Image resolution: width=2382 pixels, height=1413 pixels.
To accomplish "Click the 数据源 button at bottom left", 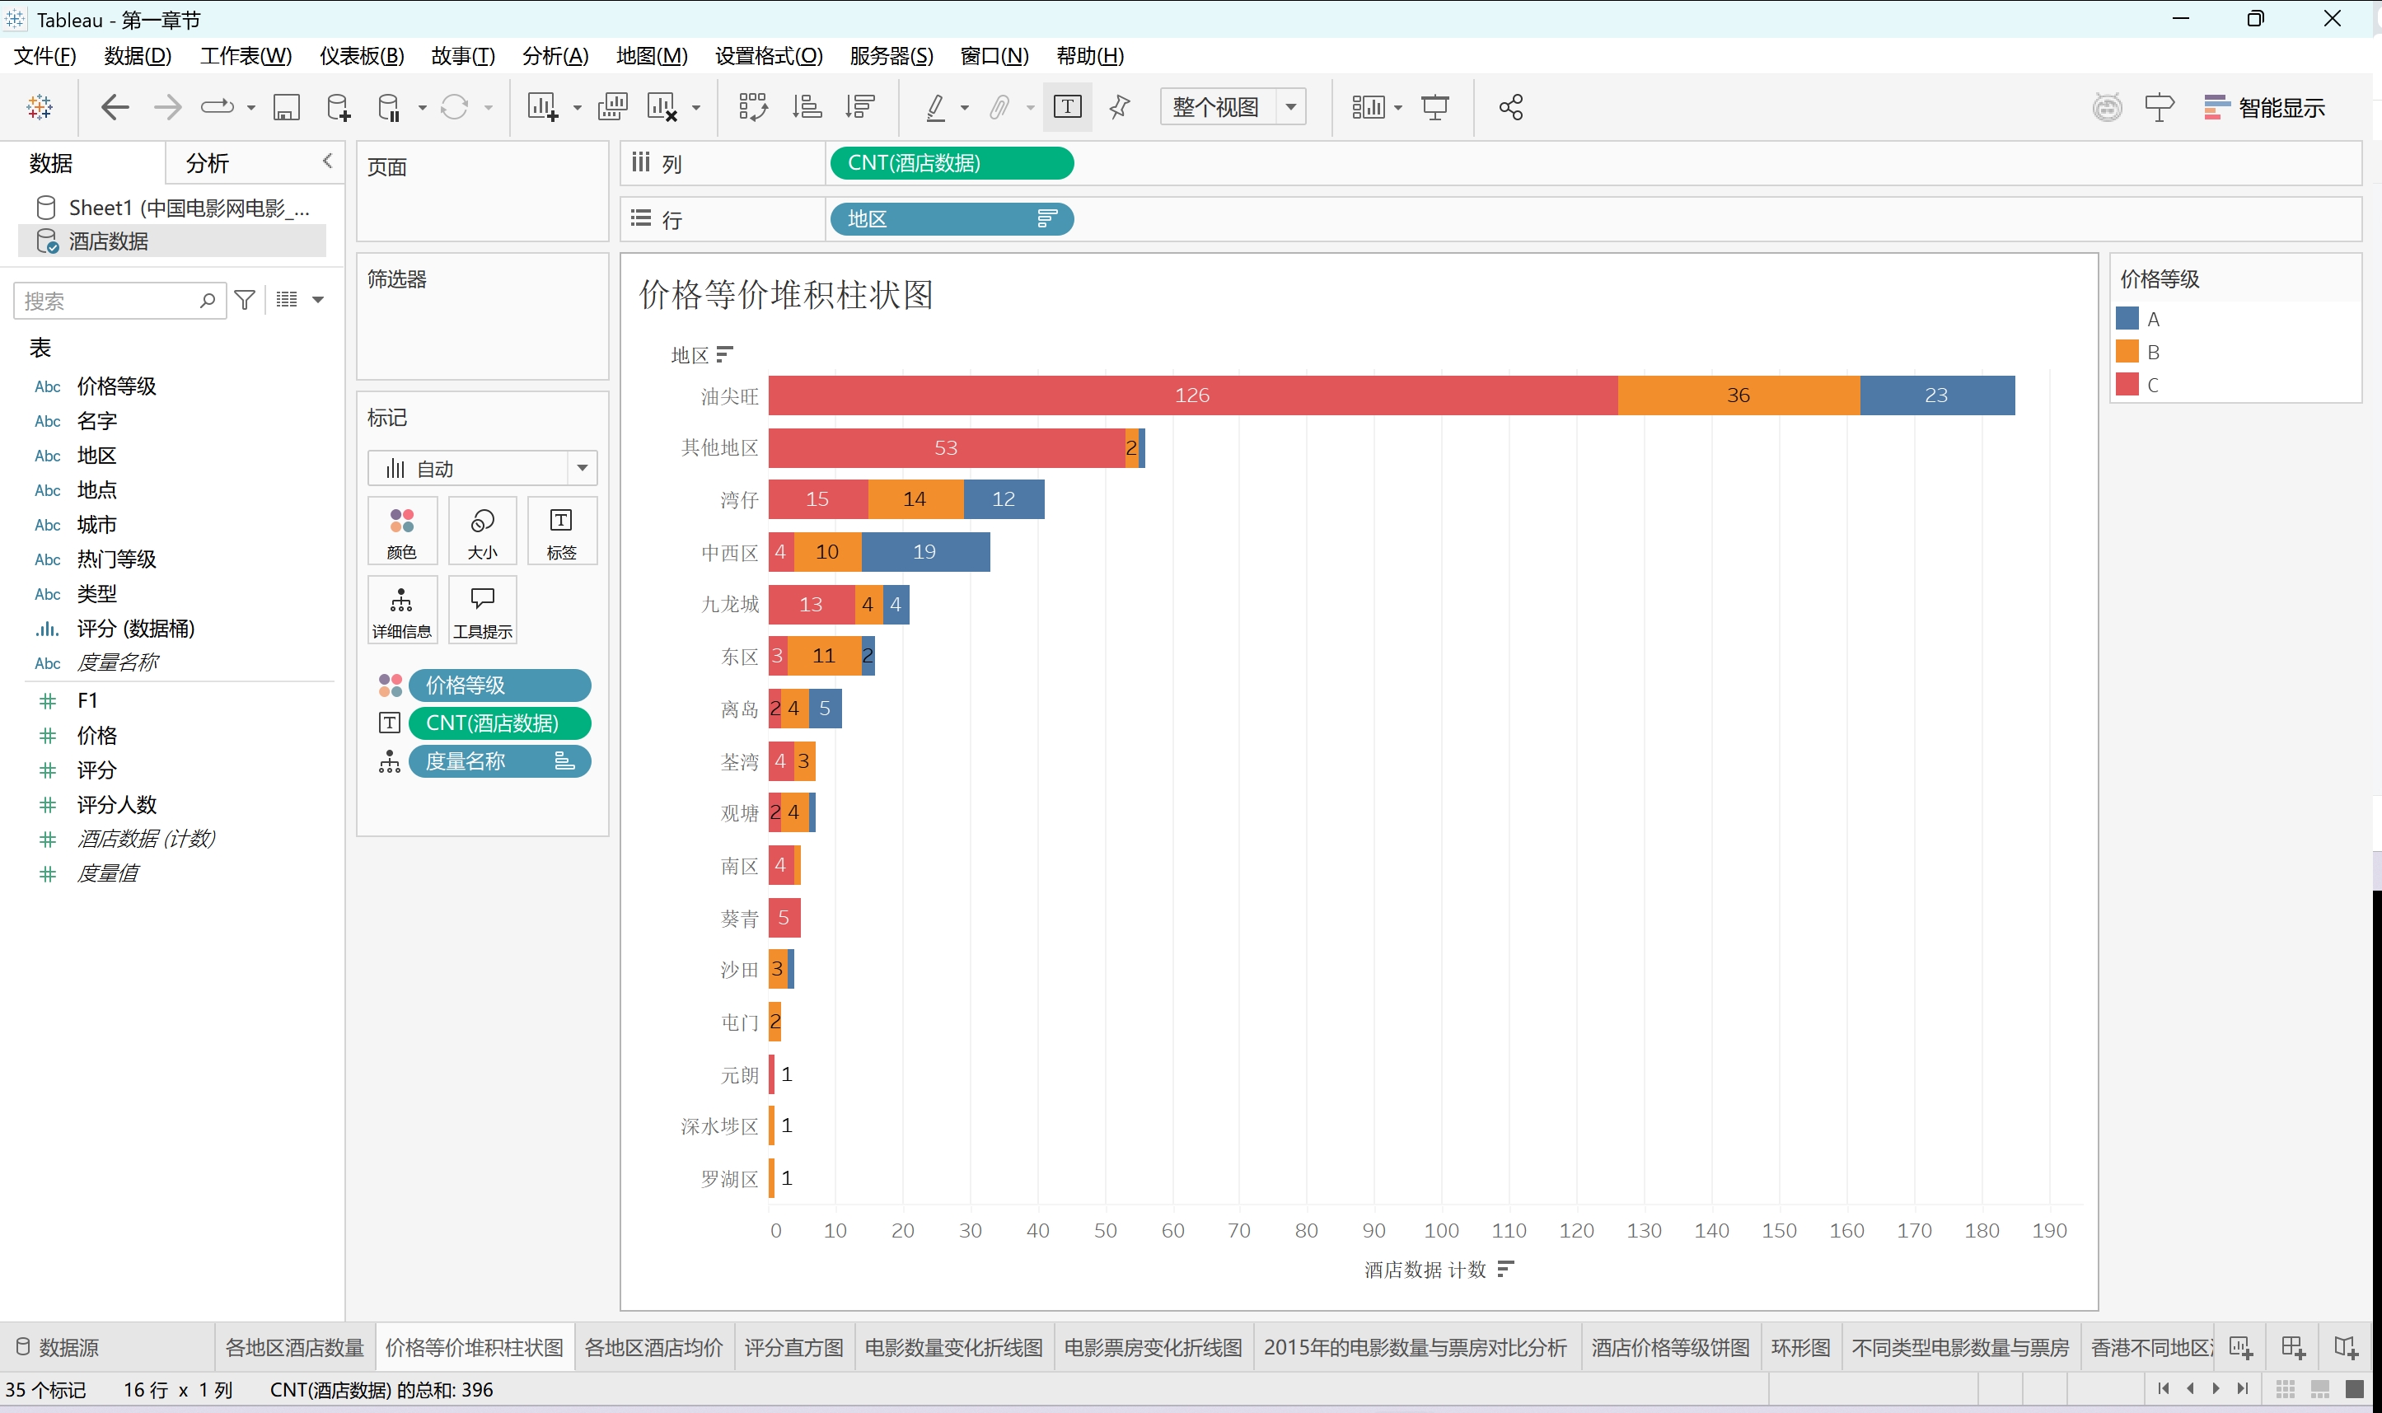I will click(x=59, y=1347).
